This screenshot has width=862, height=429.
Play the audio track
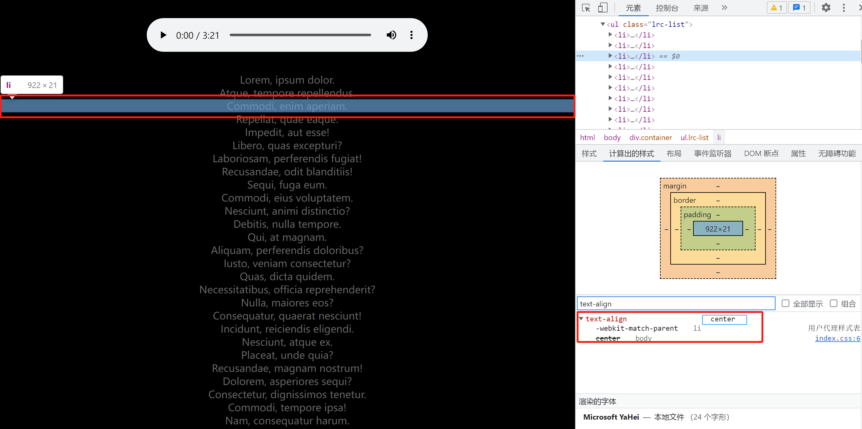[x=163, y=35]
